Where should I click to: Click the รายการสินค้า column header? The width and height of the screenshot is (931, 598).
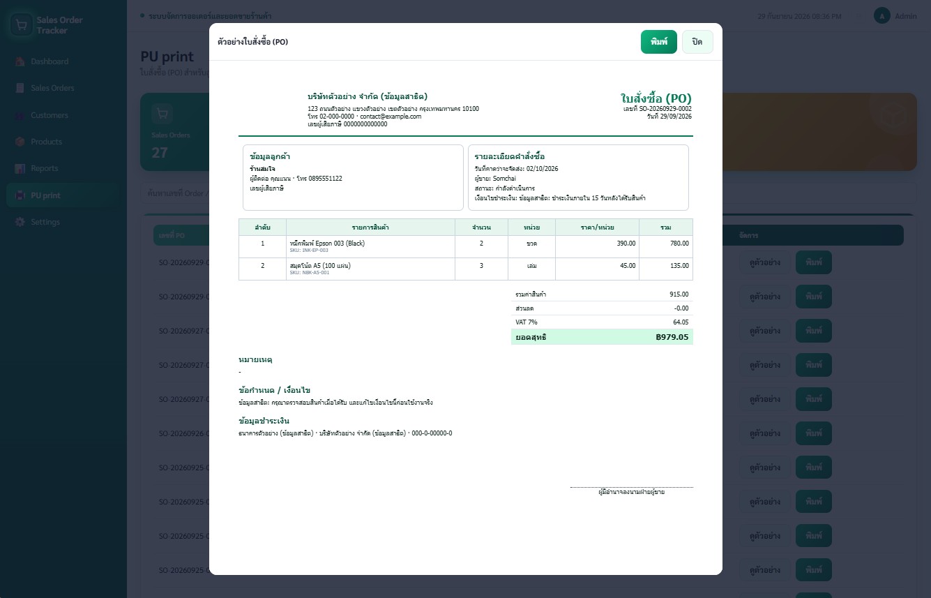click(370, 227)
